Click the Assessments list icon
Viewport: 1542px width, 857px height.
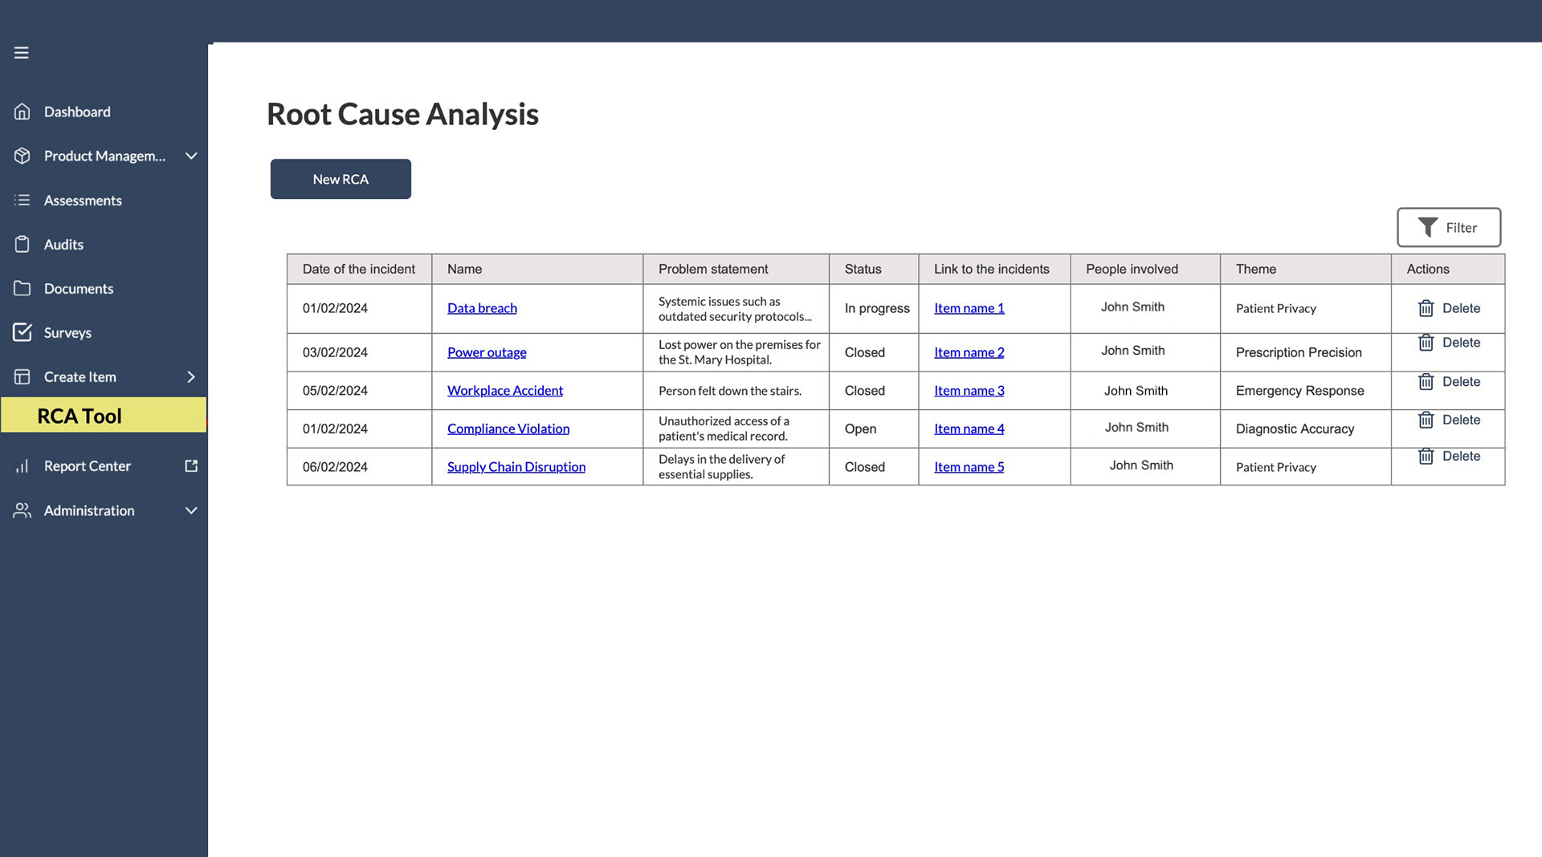click(22, 200)
